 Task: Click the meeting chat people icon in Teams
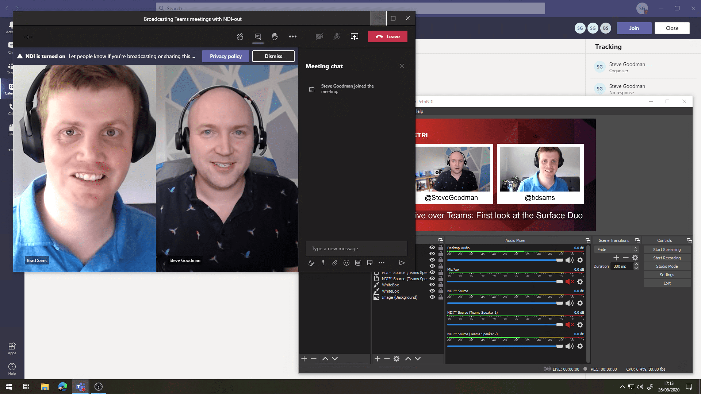[x=240, y=36]
